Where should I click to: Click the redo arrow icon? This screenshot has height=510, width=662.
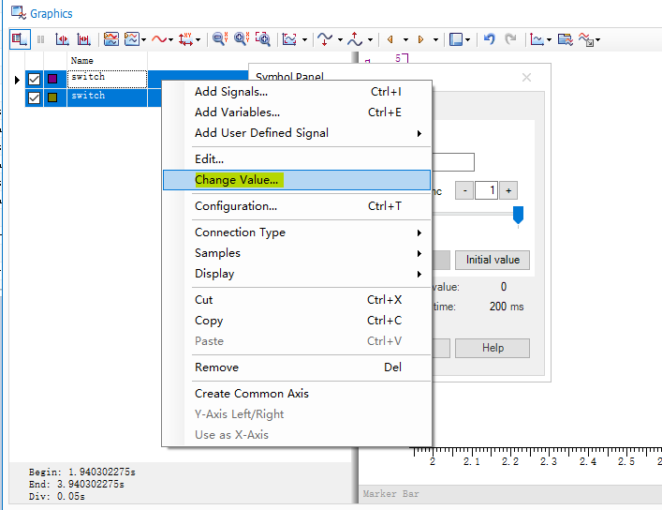point(510,39)
